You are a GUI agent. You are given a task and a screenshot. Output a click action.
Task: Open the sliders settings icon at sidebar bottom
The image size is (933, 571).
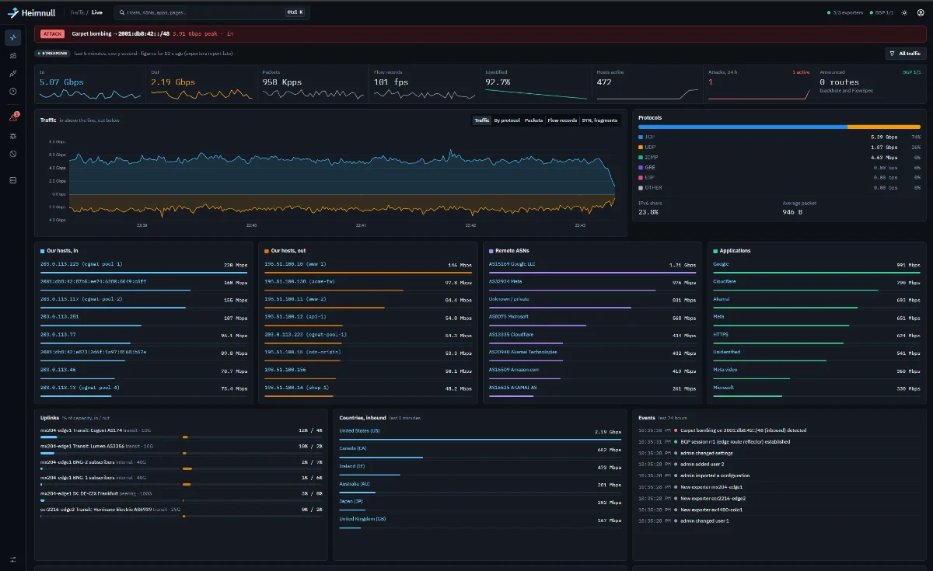click(13, 559)
